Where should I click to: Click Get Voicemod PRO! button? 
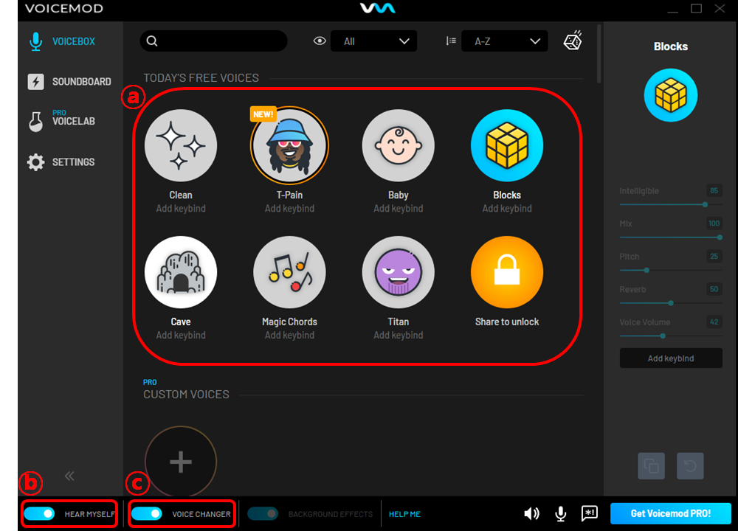pos(671,513)
